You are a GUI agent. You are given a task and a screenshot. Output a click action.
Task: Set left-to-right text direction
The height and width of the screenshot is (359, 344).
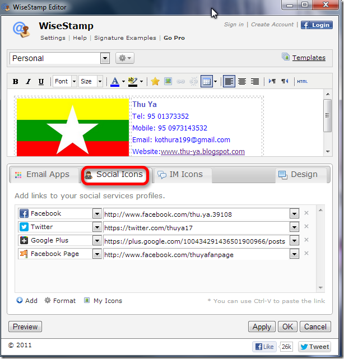click(x=272, y=81)
